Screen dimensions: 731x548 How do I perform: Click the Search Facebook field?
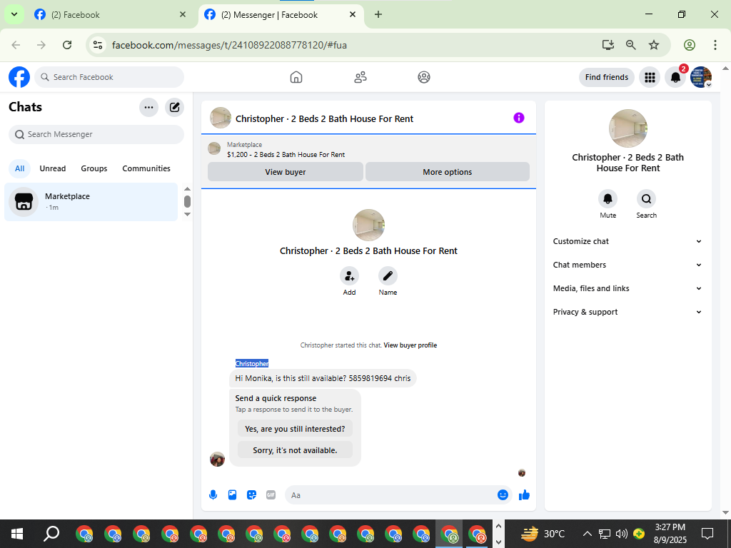tap(109, 77)
